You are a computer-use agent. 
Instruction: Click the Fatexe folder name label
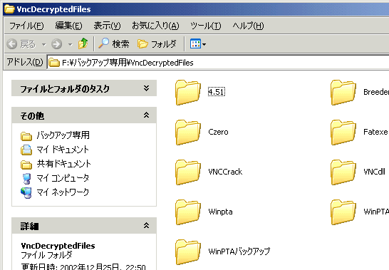click(375, 132)
